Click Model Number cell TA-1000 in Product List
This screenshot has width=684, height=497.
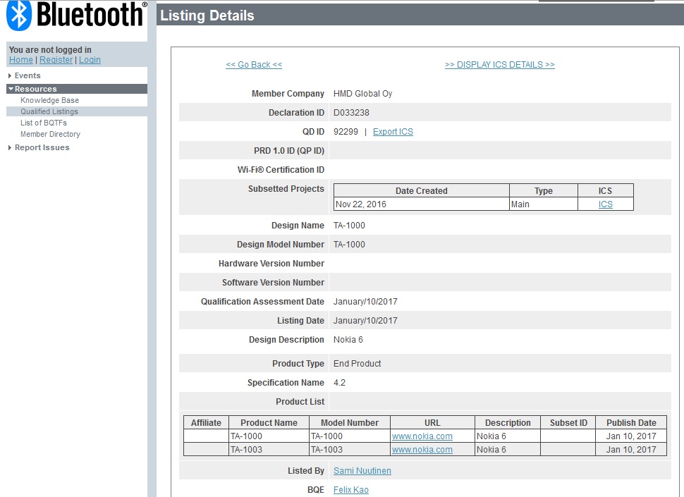[x=350, y=436]
